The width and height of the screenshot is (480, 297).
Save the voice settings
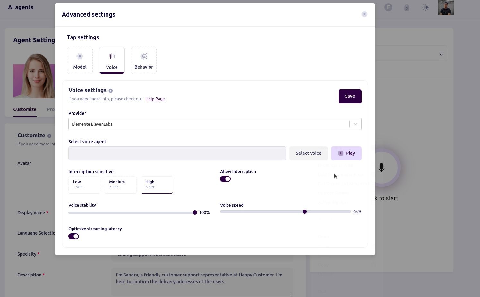pyautogui.click(x=350, y=96)
